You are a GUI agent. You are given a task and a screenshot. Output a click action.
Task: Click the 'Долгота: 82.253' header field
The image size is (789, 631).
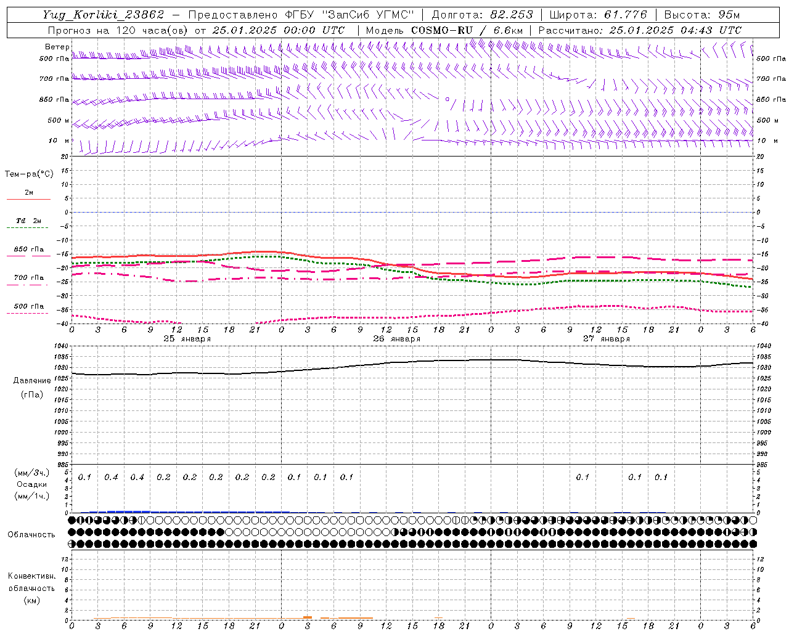(483, 15)
